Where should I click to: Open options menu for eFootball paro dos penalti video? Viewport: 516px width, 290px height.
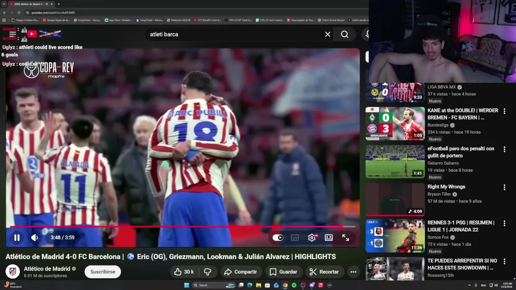(x=504, y=149)
